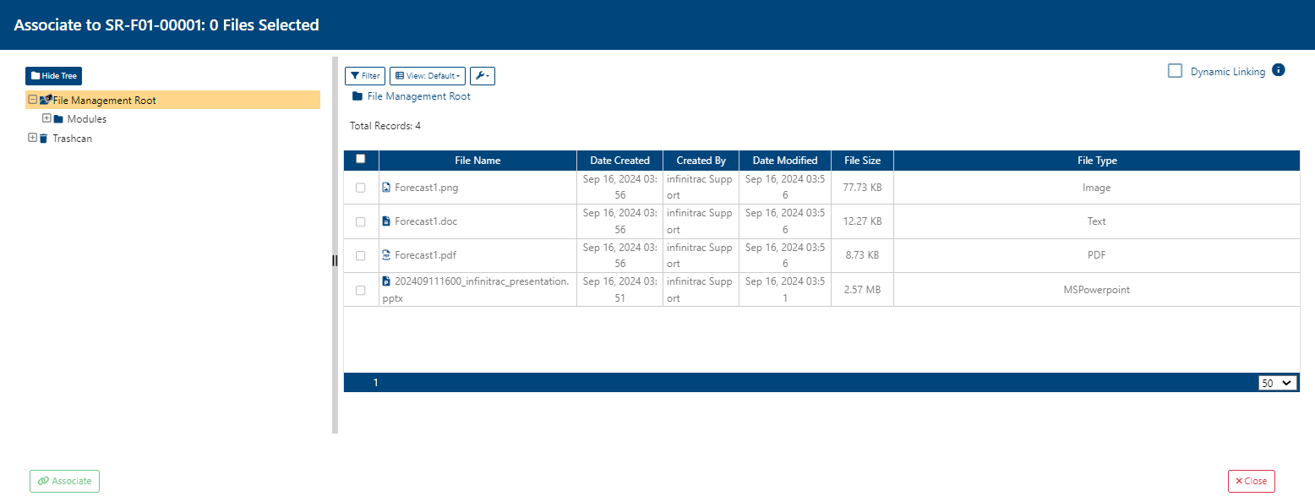
Task: Select the Trashcan tree item label
Action: click(73, 139)
